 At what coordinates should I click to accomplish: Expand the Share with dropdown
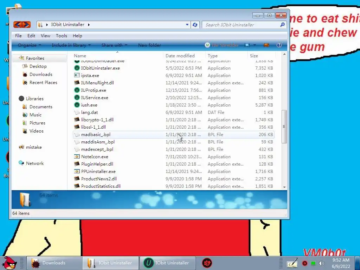point(114,45)
